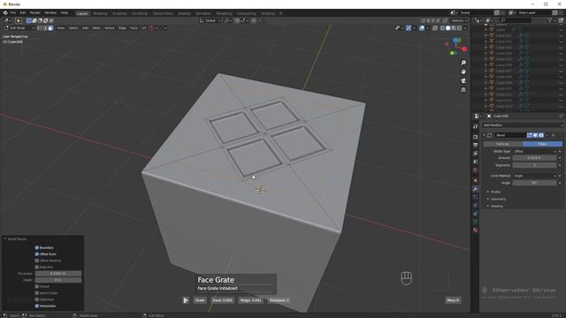Switch to the Layout workspace tab
Viewport: 566px width, 318px height.
pos(82,14)
